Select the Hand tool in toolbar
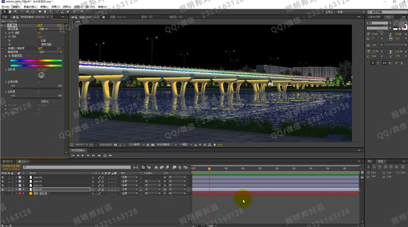 point(10,12)
